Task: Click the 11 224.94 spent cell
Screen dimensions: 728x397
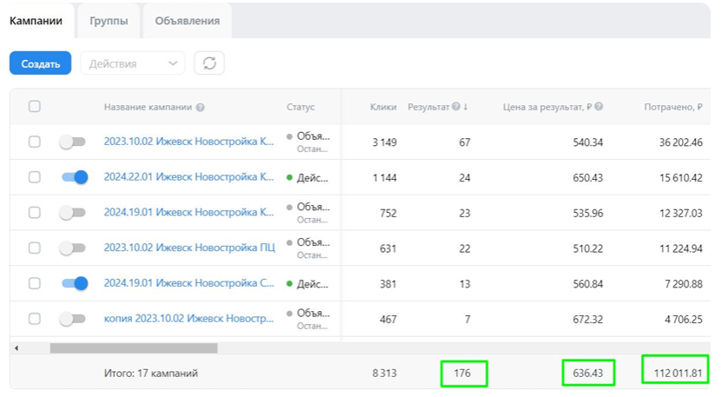Action: pos(680,248)
